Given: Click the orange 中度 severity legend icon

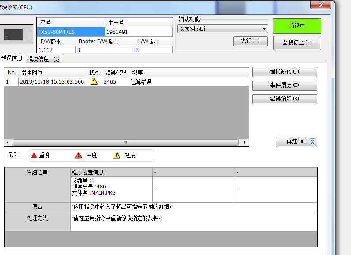Looking at the screenshot, I should pyautogui.click(x=79, y=155).
